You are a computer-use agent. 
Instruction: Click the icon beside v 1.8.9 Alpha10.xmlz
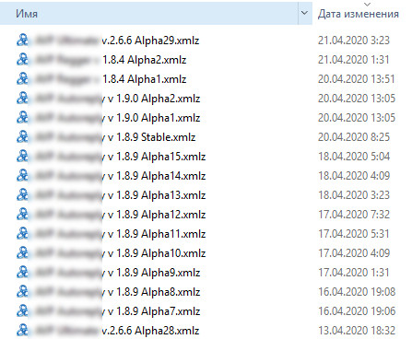(x=22, y=253)
